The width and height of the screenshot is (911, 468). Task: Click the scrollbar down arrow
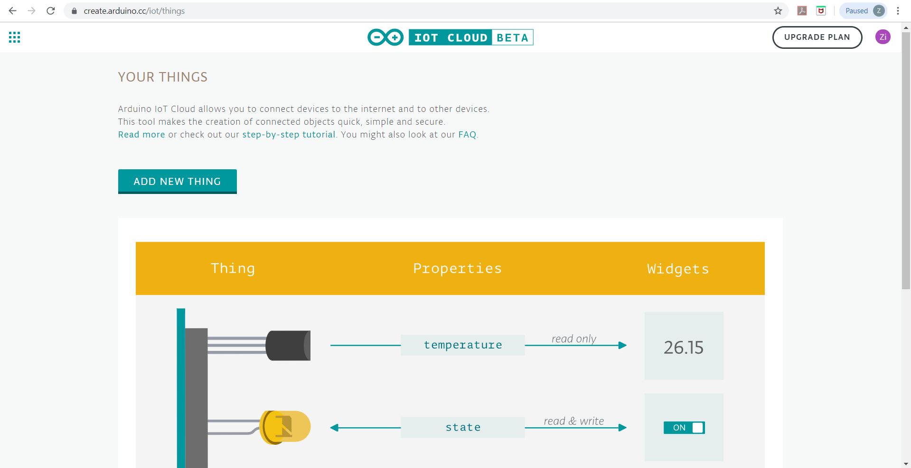[906, 464]
